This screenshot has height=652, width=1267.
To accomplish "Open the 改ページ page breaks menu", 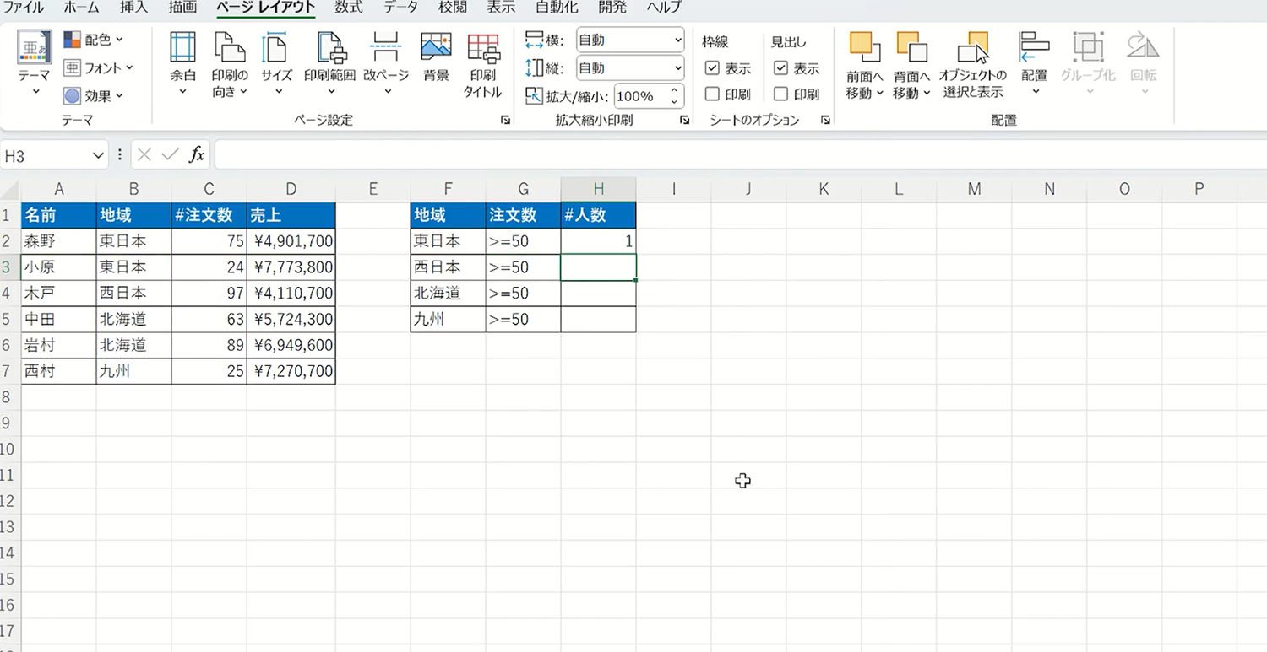I will point(386,64).
